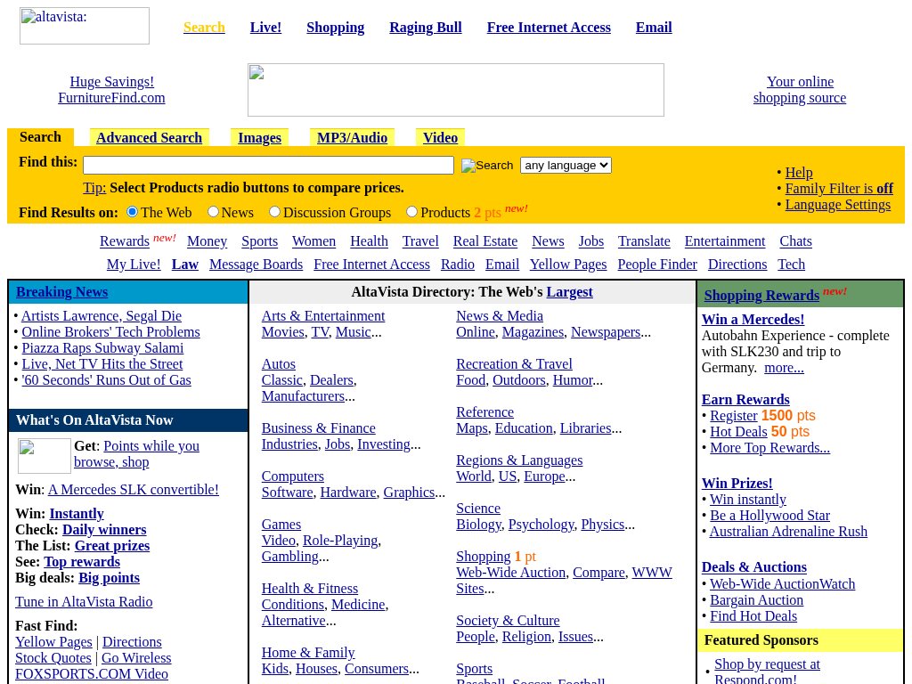Viewport: 912px width, 684px height.
Task: Click the Search image button next to the Find this field
Action: point(487,165)
